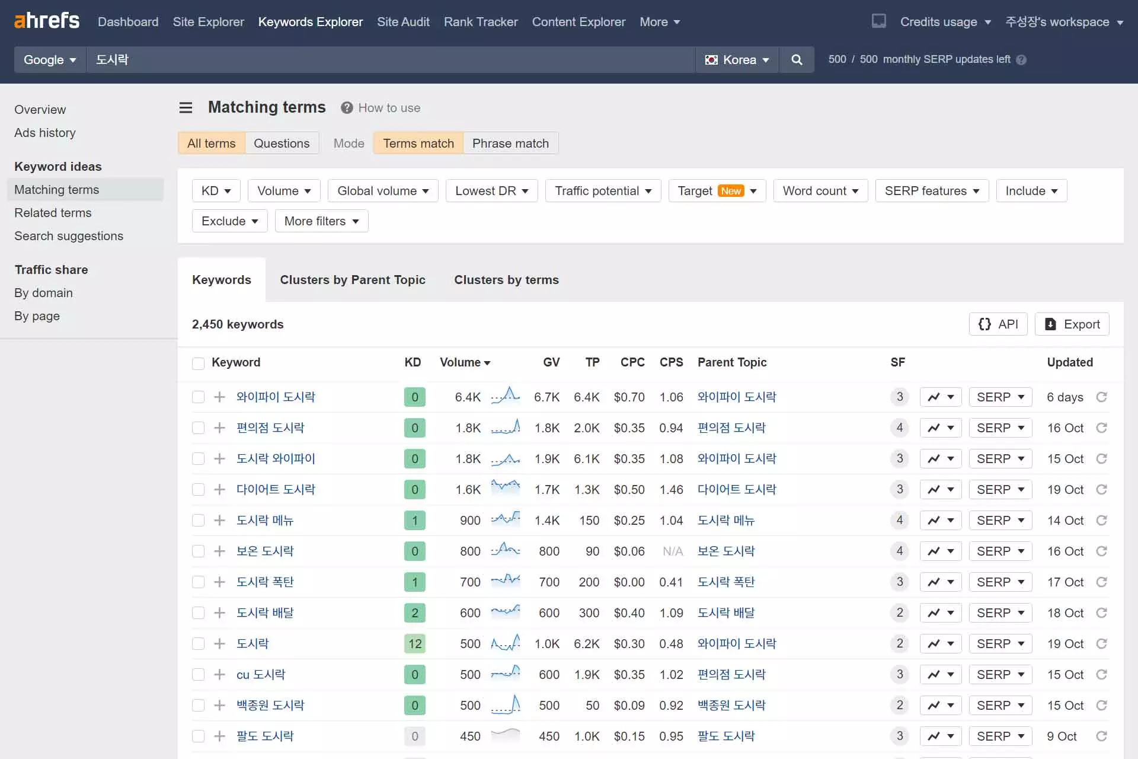Click the keyword search input field
The image size is (1138, 759).
(391, 60)
